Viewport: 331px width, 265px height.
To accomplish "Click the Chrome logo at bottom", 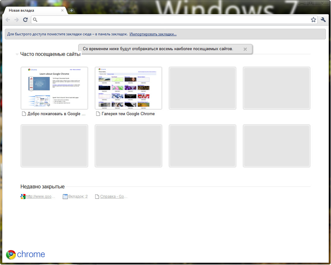I will [25, 255].
